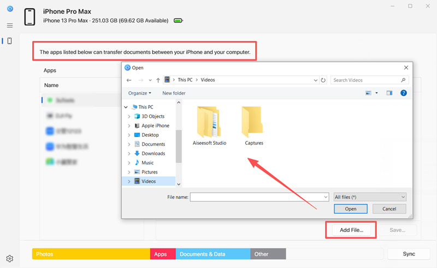Click the app logo icon at top left
Screen dimensions: 437x268
point(10,9)
